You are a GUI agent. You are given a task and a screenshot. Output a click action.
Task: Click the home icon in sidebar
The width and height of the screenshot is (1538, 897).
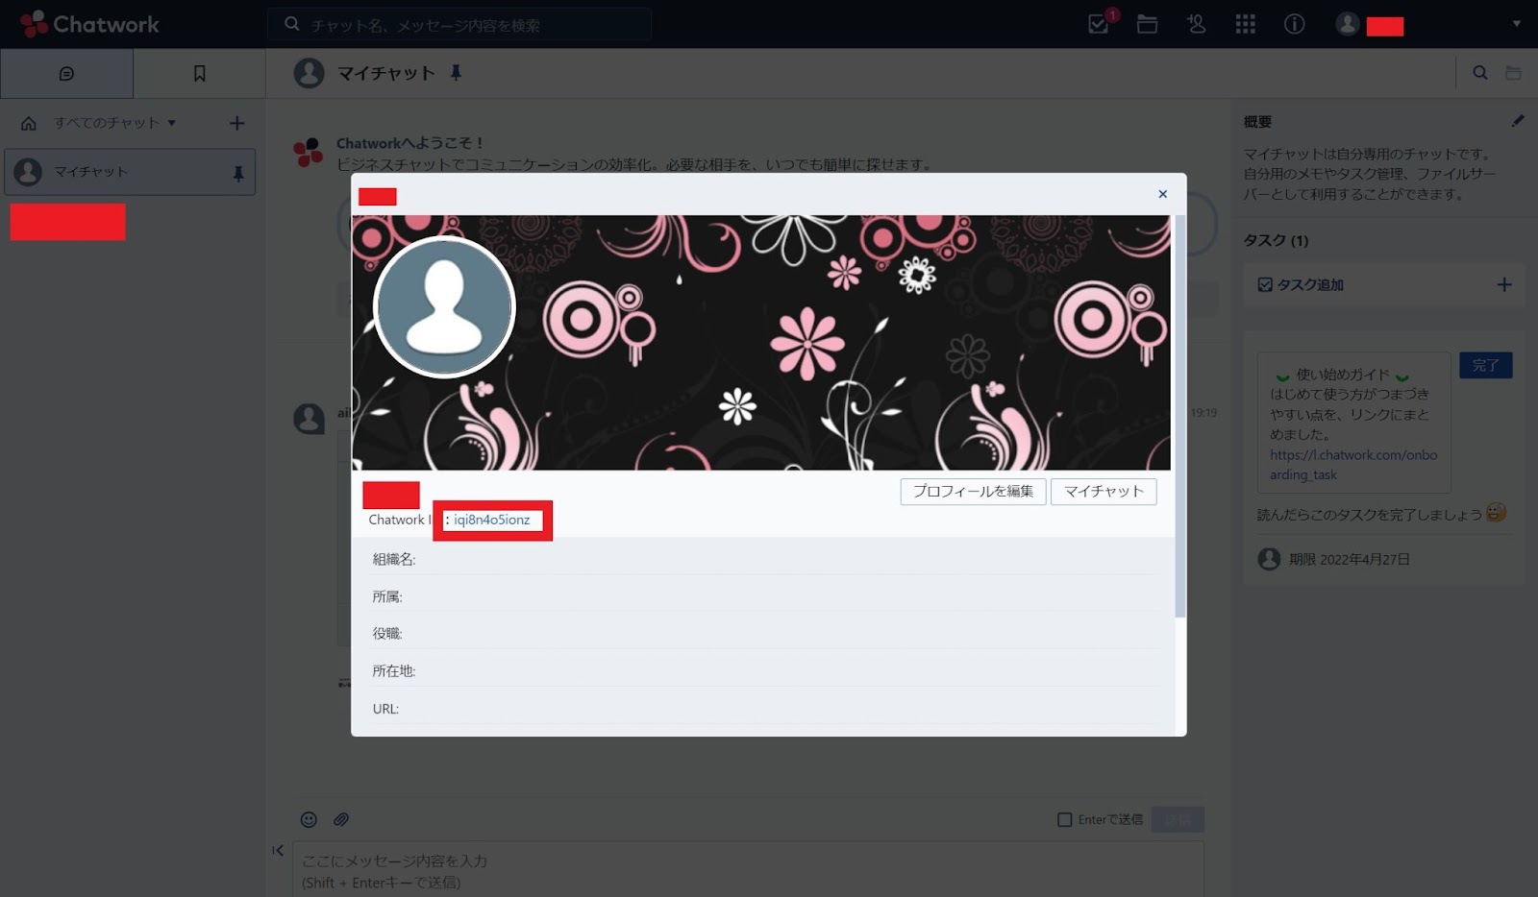(29, 123)
